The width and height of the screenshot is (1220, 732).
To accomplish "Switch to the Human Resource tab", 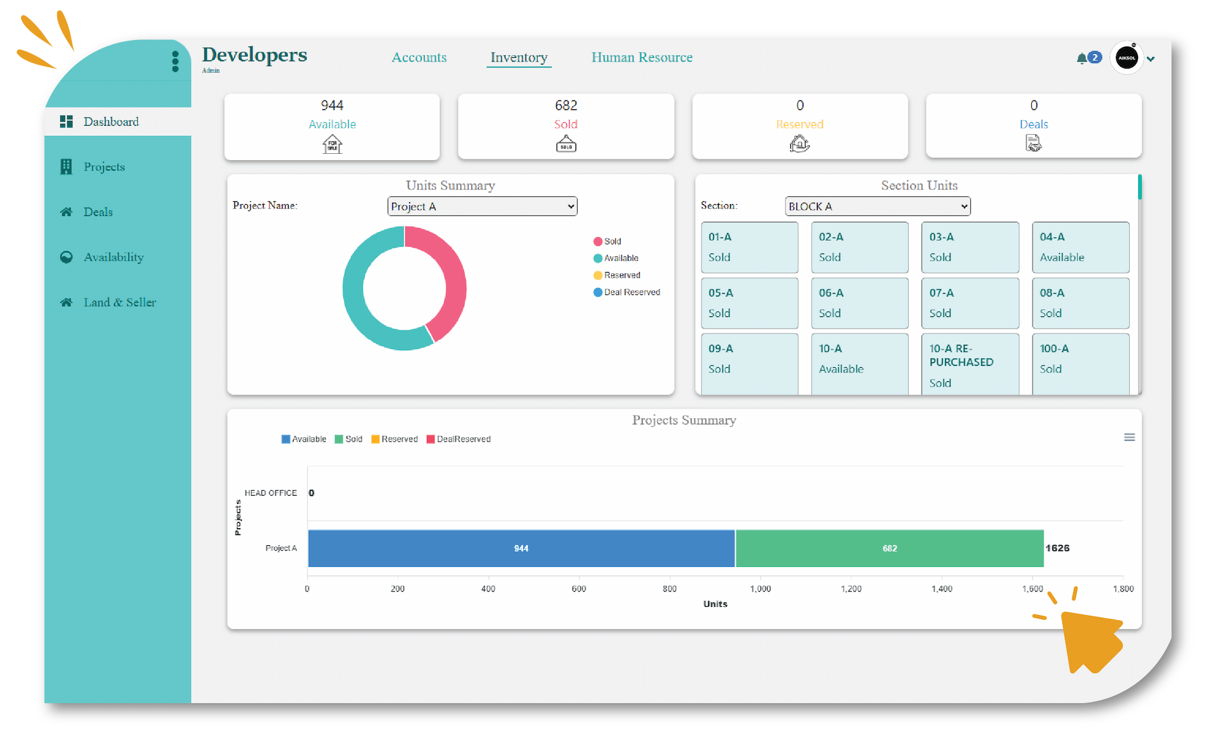I will pyautogui.click(x=642, y=57).
